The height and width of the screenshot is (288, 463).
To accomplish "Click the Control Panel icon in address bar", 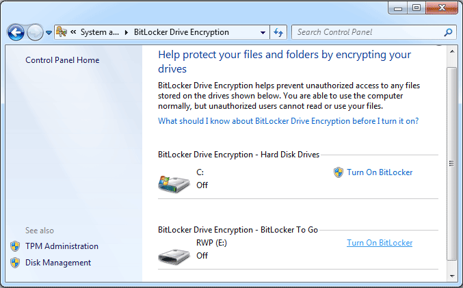I will point(62,32).
